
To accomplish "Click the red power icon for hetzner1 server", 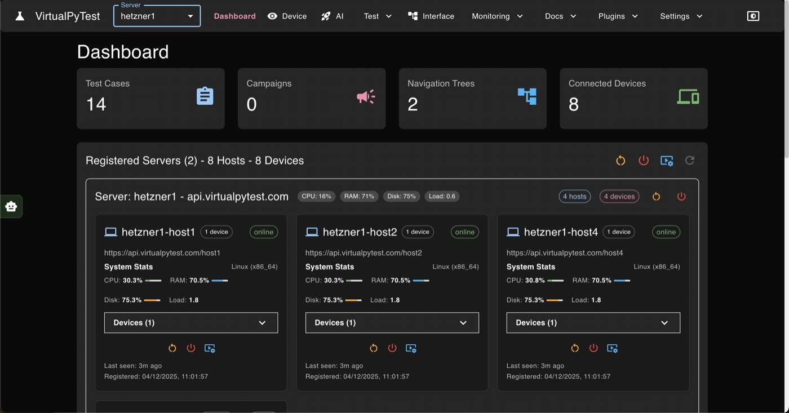I will (x=681, y=197).
